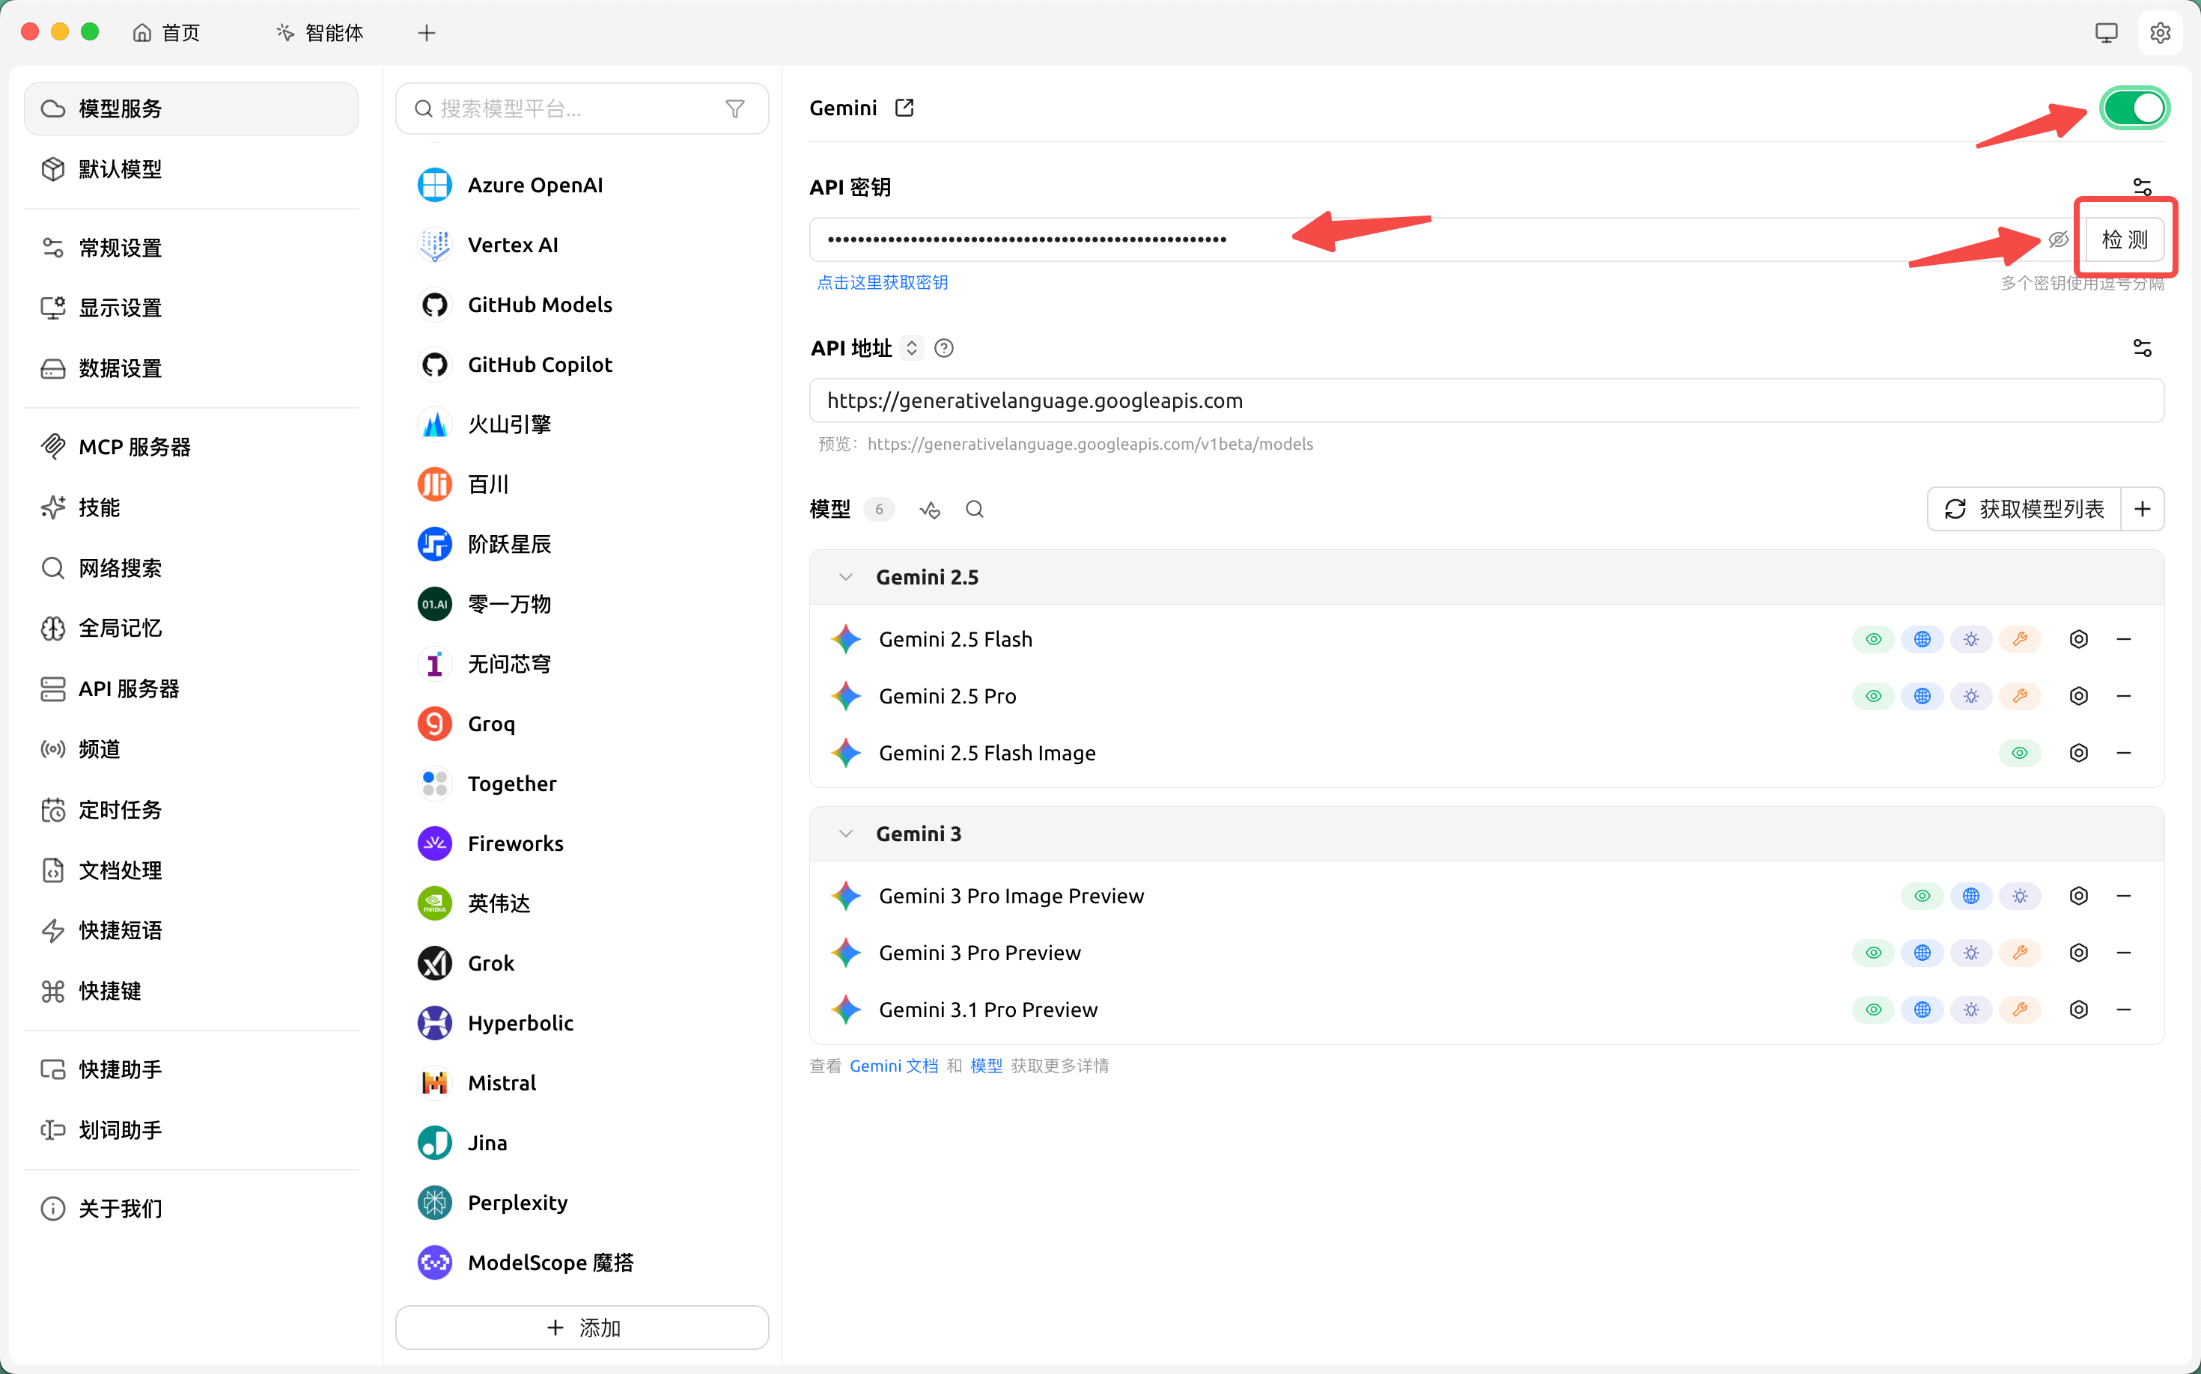This screenshot has width=2201, height=1374.
Task: Select Azure OpenAI provider
Action: 582,186
